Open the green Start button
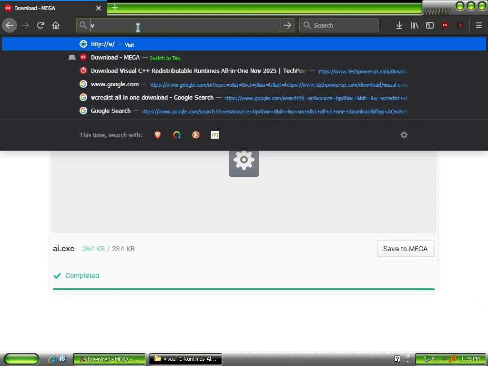488x366 pixels. pyautogui.click(x=21, y=359)
